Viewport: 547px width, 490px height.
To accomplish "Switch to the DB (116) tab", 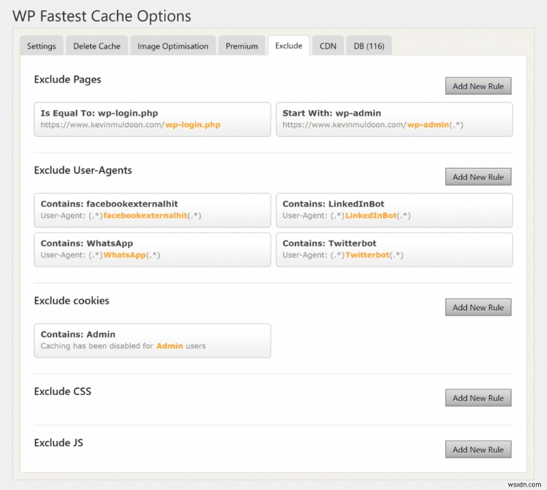I will pyautogui.click(x=369, y=46).
